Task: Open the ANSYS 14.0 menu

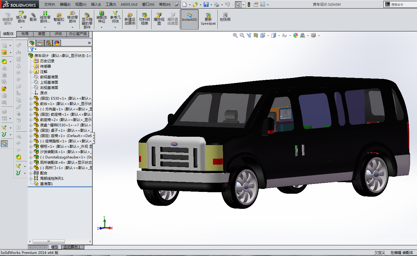Action: click(129, 4)
